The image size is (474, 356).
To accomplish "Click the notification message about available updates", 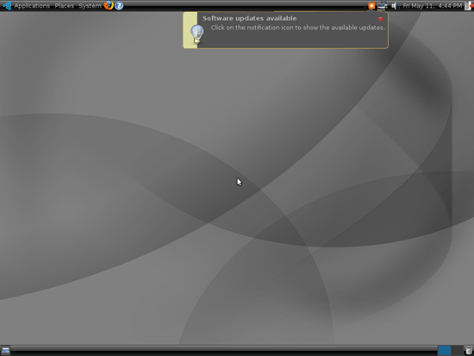I will (x=298, y=28).
